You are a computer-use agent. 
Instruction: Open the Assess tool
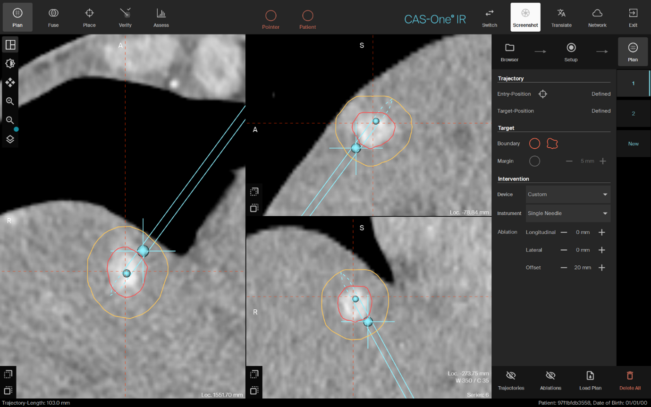[x=161, y=17]
